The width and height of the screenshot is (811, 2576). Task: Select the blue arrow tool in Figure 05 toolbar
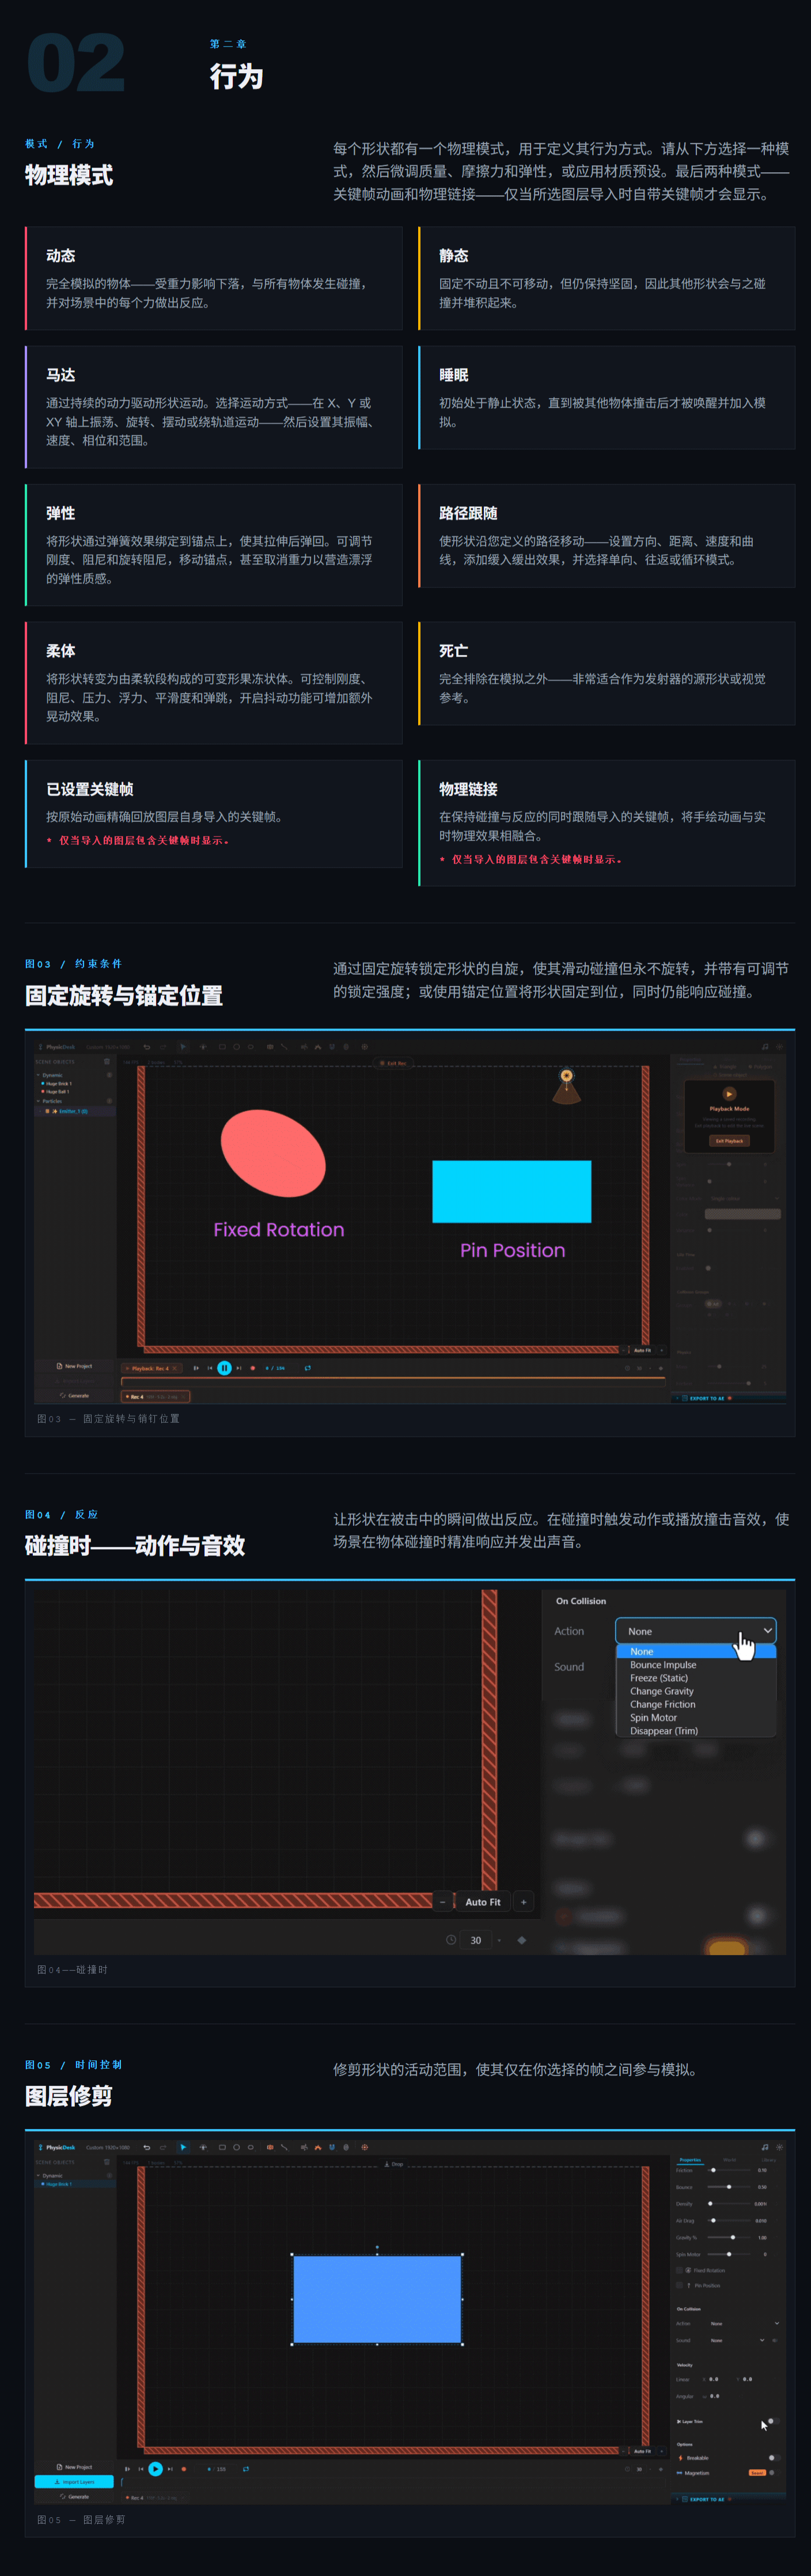(183, 2147)
